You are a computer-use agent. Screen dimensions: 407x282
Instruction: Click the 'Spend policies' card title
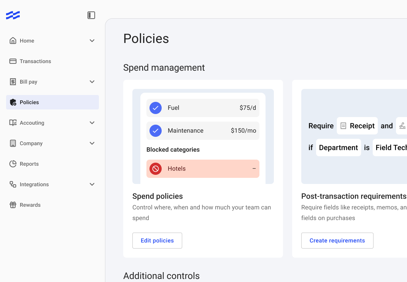157,196
